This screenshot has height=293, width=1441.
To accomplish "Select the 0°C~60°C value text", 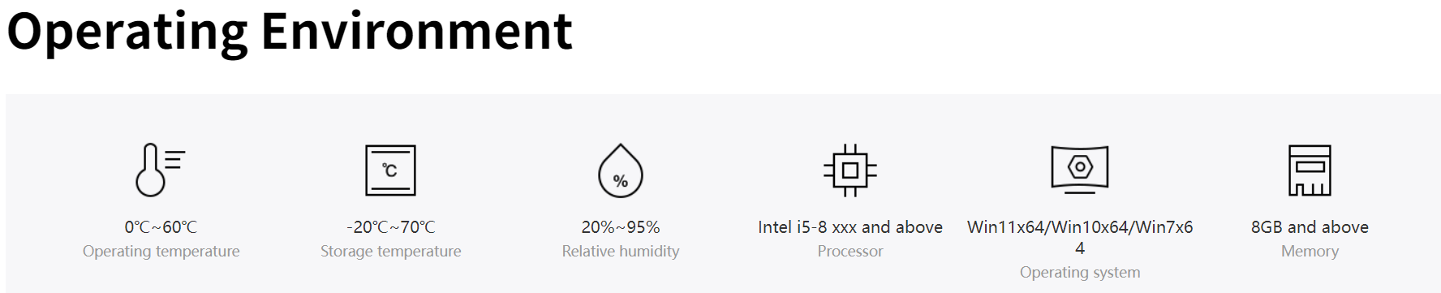I will pyautogui.click(x=161, y=227).
